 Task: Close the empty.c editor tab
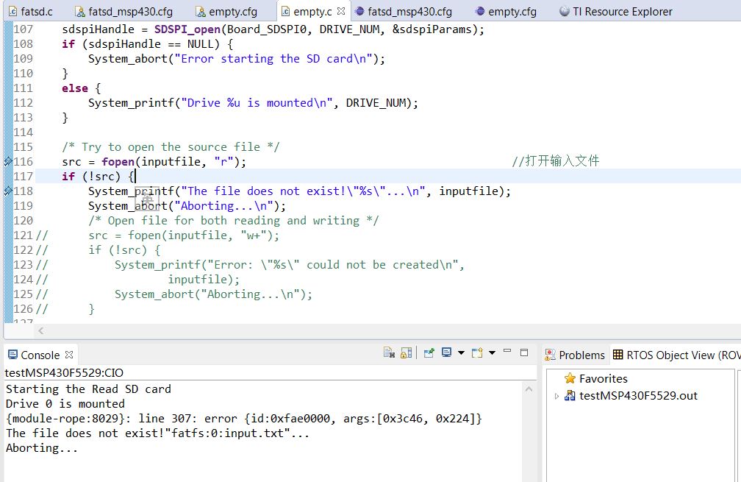point(341,11)
